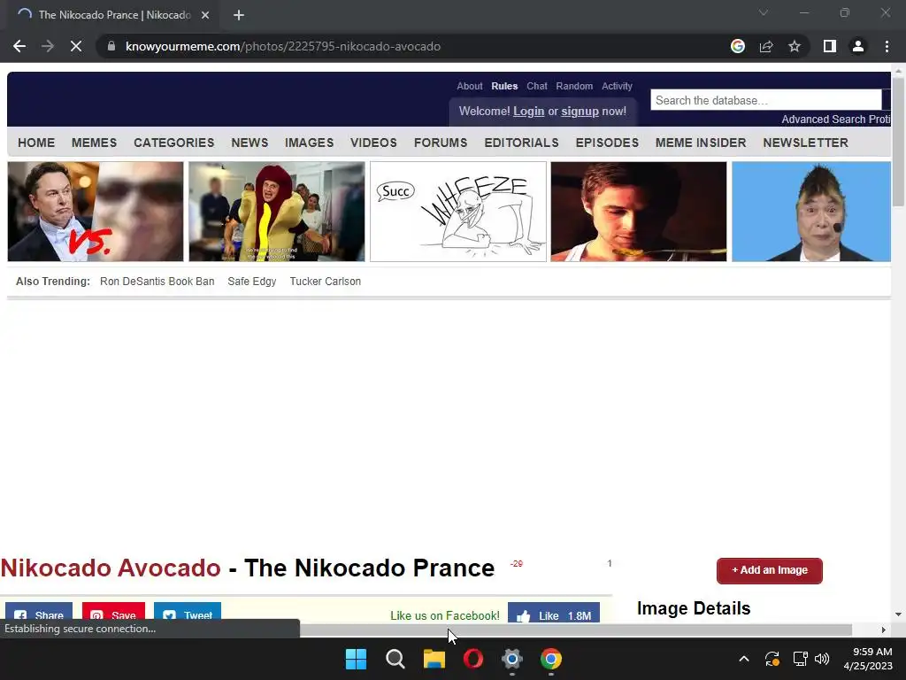906x680 pixels.
Task: Focus the Search the database field
Action: coord(765,100)
